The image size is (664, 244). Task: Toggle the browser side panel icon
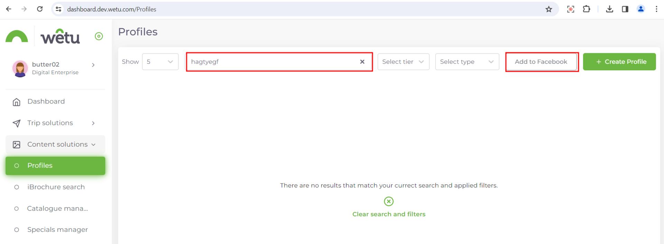[x=625, y=9]
